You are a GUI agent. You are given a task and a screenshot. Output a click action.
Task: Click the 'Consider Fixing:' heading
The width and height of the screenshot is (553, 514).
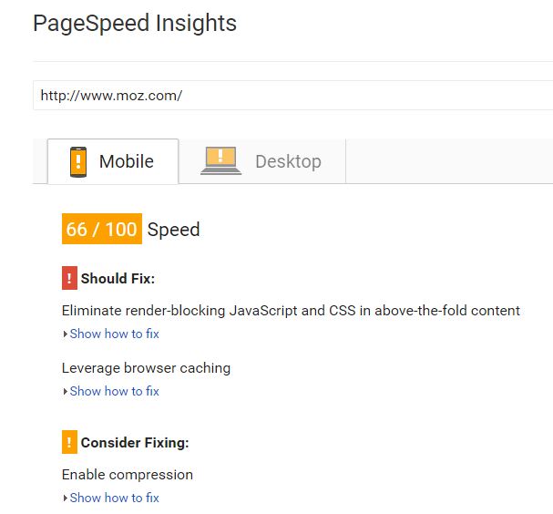tap(135, 442)
